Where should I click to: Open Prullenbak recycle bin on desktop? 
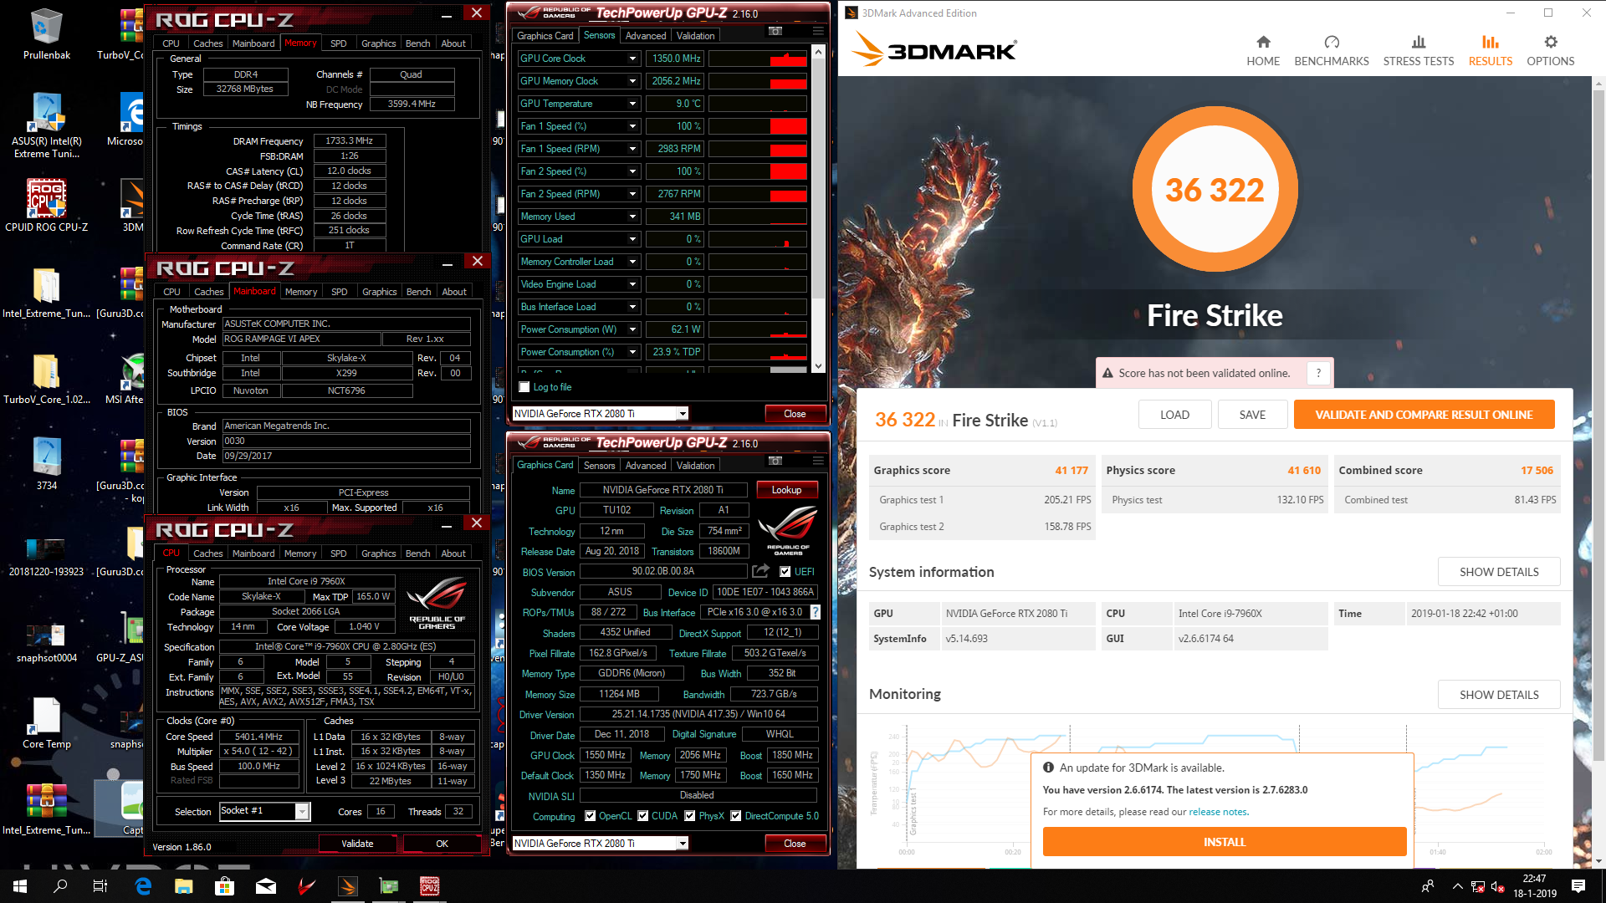coord(47,35)
